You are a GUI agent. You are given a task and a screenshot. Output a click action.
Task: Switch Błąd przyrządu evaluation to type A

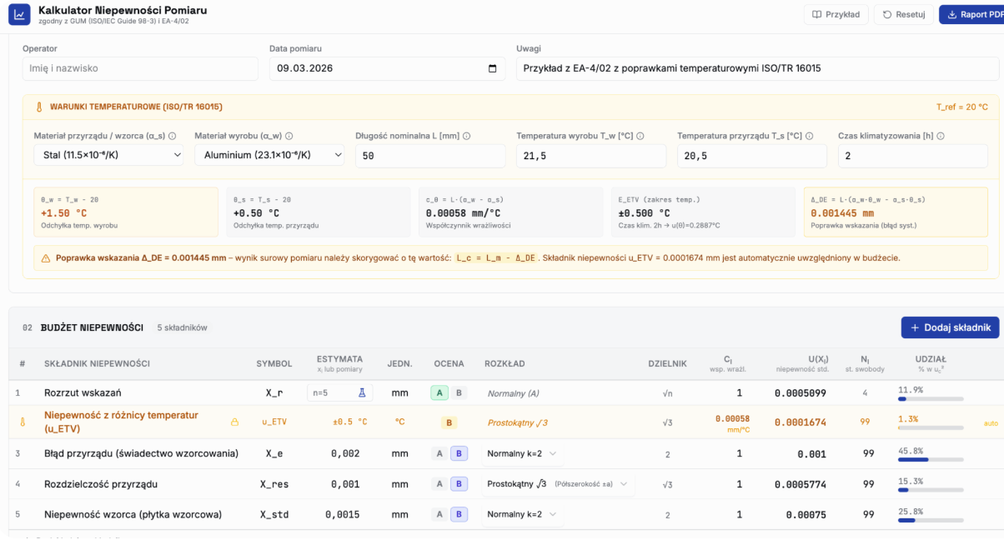(x=439, y=453)
